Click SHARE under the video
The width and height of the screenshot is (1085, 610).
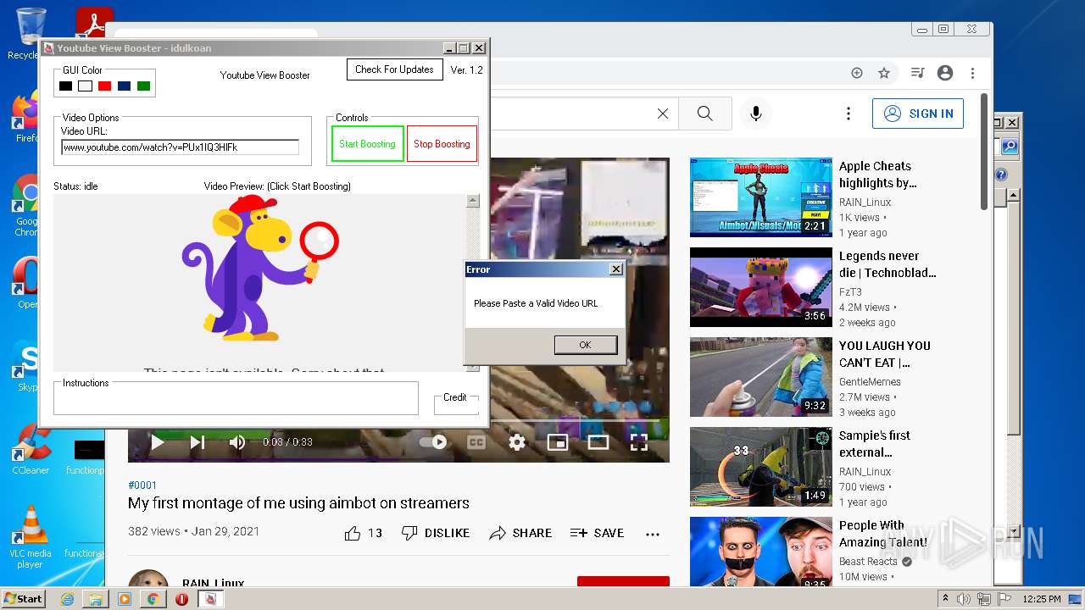[520, 533]
